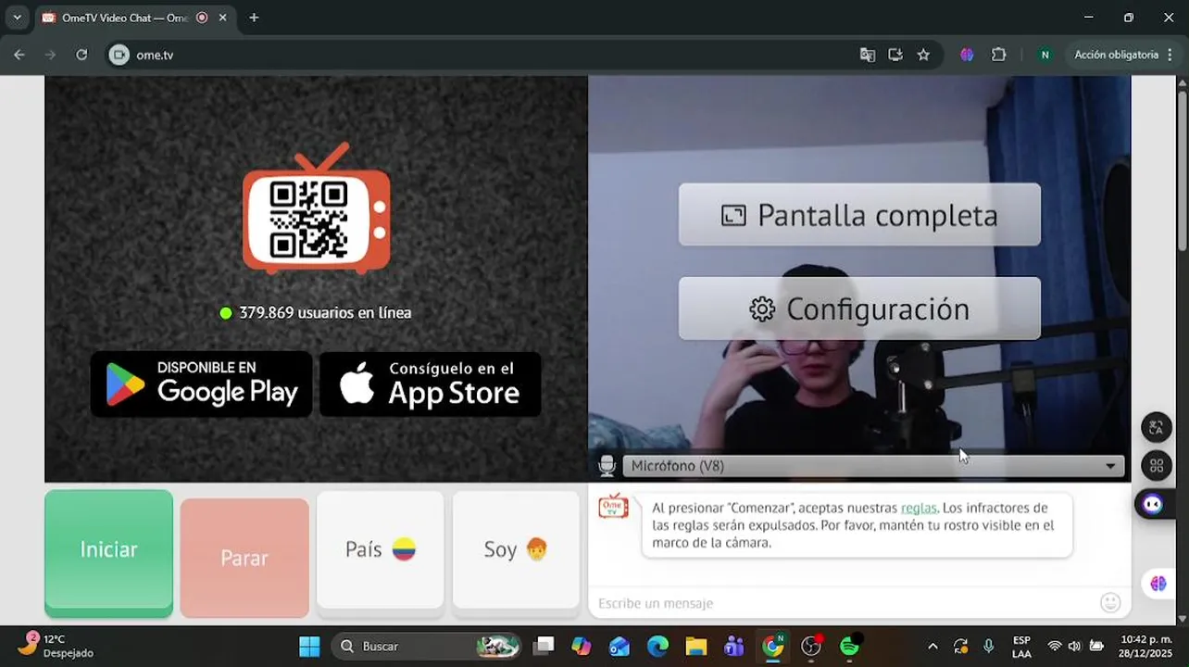Click the purple robot assistant sidebar icon
This screenshot has height=667, width=1189.
[x=1153, y=504]
